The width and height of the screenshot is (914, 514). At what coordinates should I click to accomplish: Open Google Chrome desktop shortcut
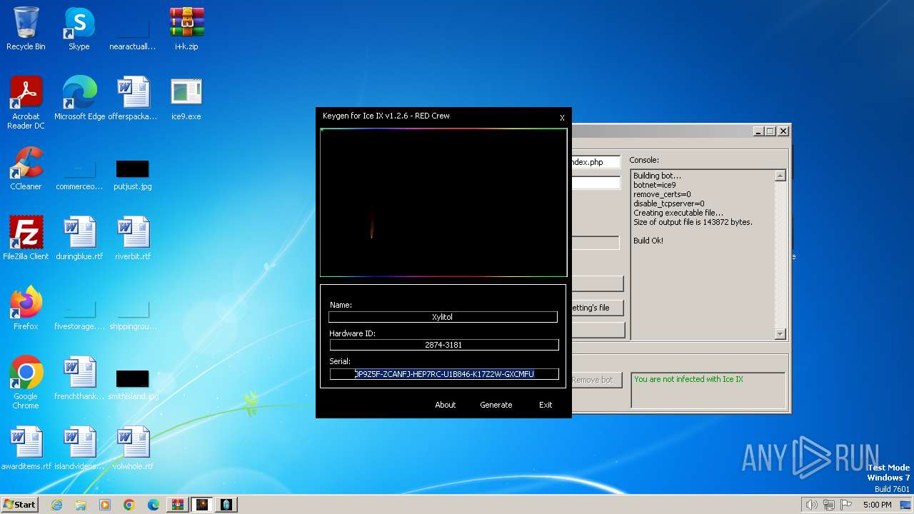[x=26, y=383]
